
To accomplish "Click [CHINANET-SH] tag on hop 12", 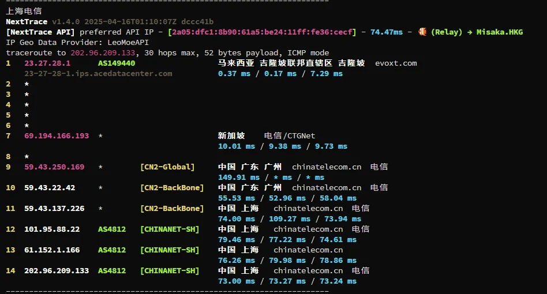I will (x=170, y=229).
